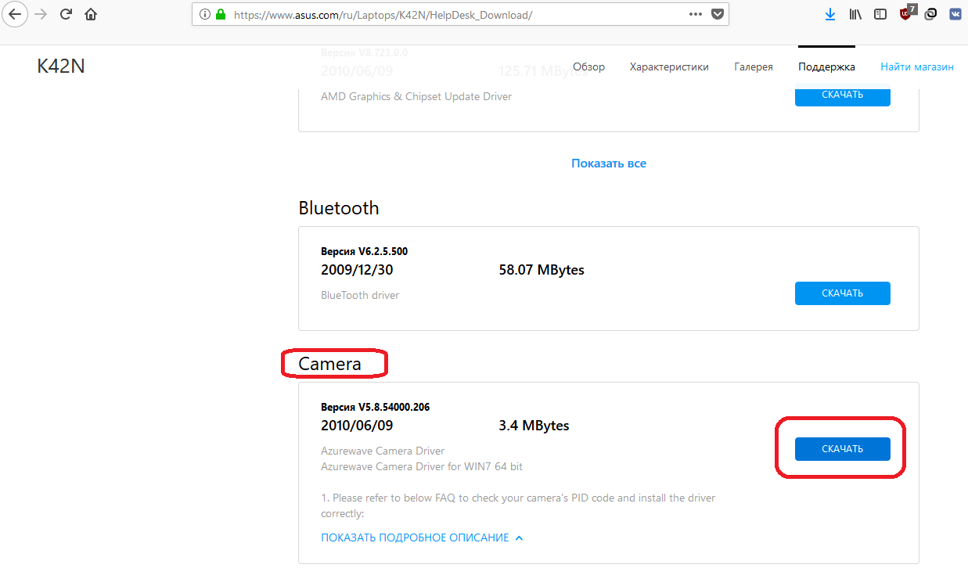Click the VK extension icon
This screenshot has height=586, width=968.
point(955,14)
